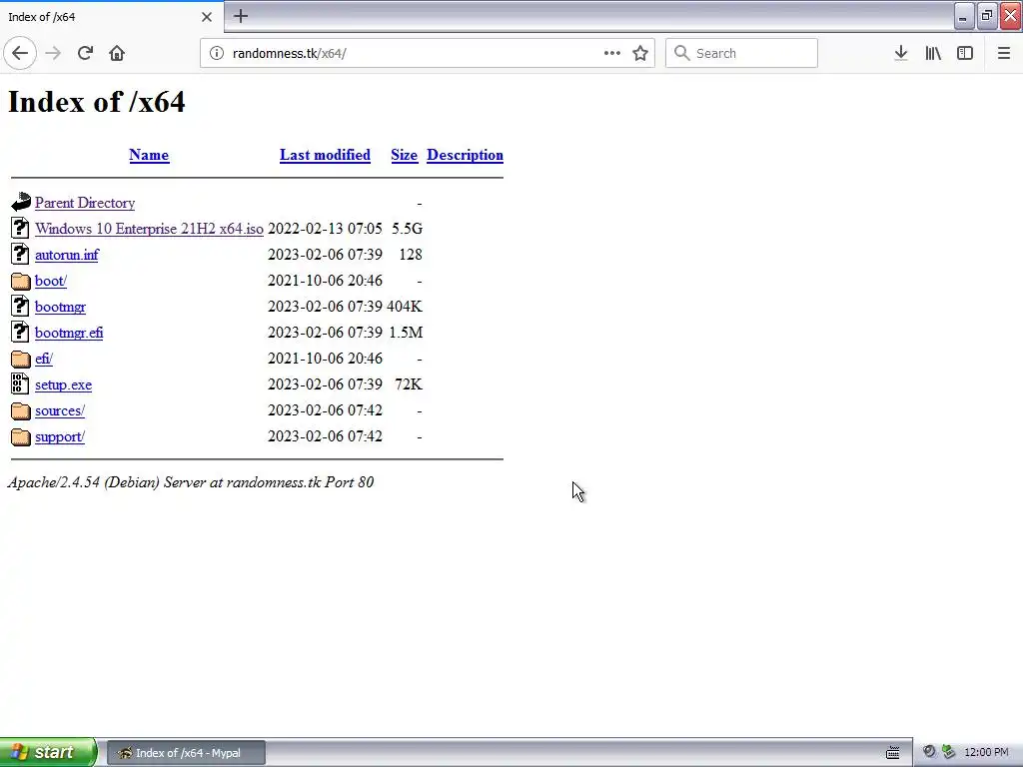
Task: Close the Index of /x64 tab
Action: (207, 17)
